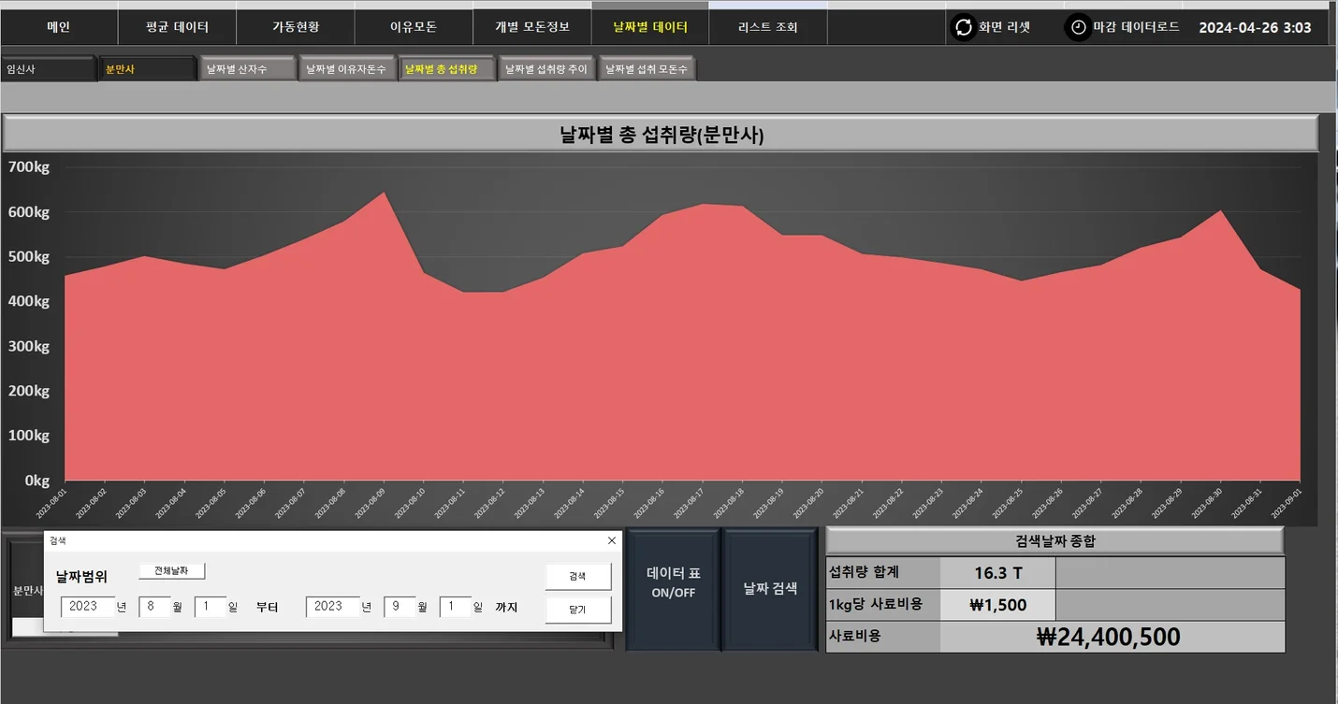Click the 닫기 button in the dialog
Image resolution: width=1338 pixels, height=704 pixels.
click(577, 610)
